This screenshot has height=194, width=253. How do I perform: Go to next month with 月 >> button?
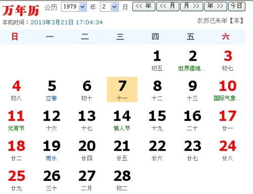(192, 7)
